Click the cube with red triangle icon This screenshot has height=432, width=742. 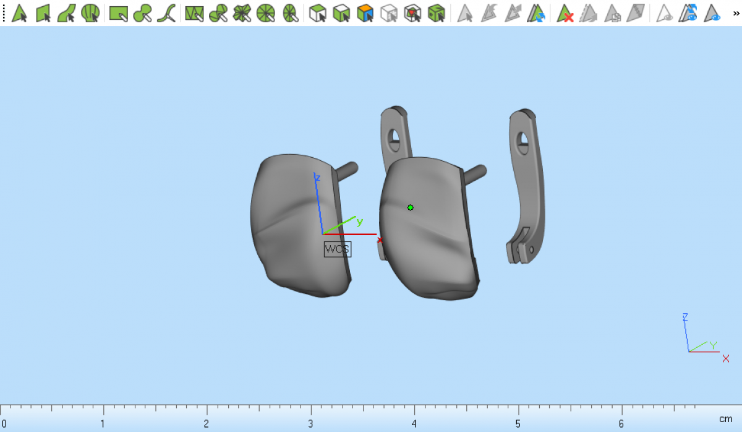pyautogui.click(x=412, y=13)
